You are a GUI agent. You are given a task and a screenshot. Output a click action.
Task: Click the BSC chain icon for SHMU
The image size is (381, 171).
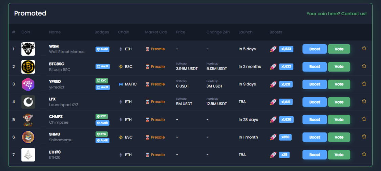[121, 137]
